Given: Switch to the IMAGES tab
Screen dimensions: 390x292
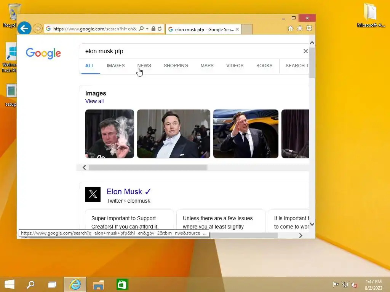Looking at the screenshot, I should click(116, 66).
